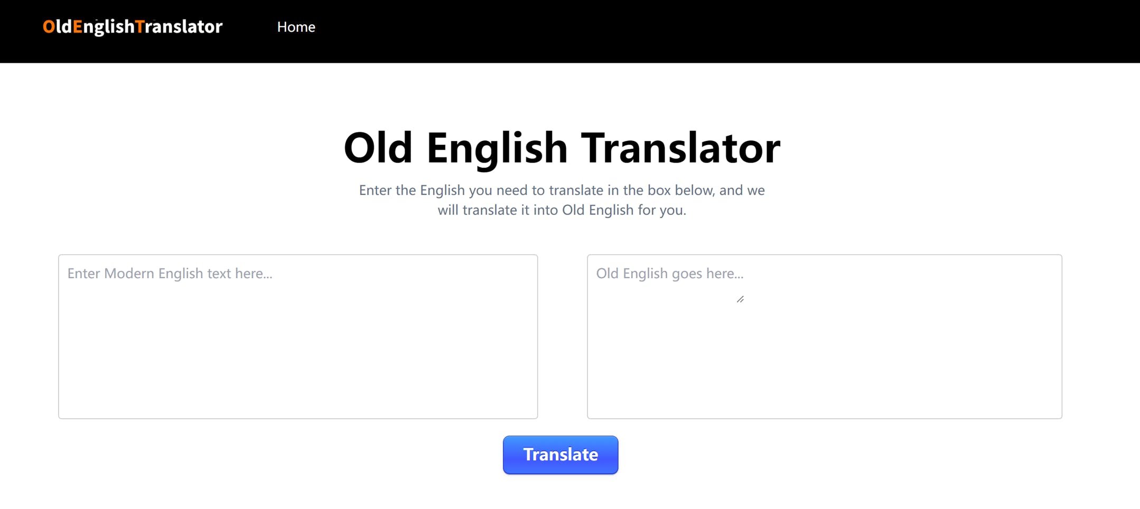Viewport: 1140px width, 509px height.
Task: Click the OldEnglishTranslator site logo
Action: point(133,26)
